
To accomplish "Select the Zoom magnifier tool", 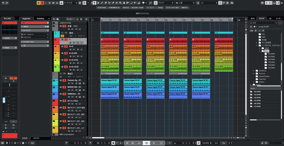I will (x=120, y=3).
